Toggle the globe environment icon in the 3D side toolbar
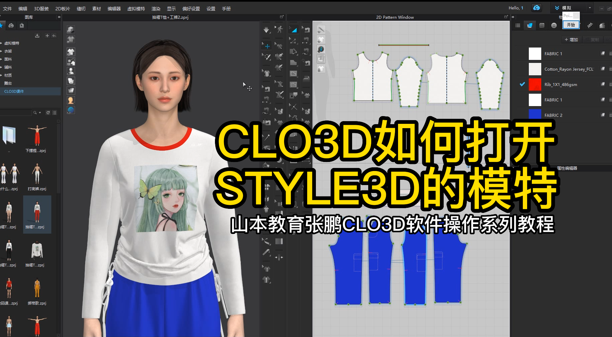Viewport: 612px width, 337px height. coord(71,110)
